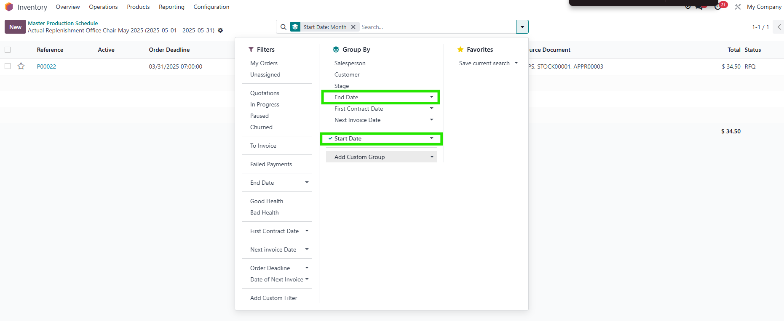Star the P00022 record as favorite

[21, 66]
